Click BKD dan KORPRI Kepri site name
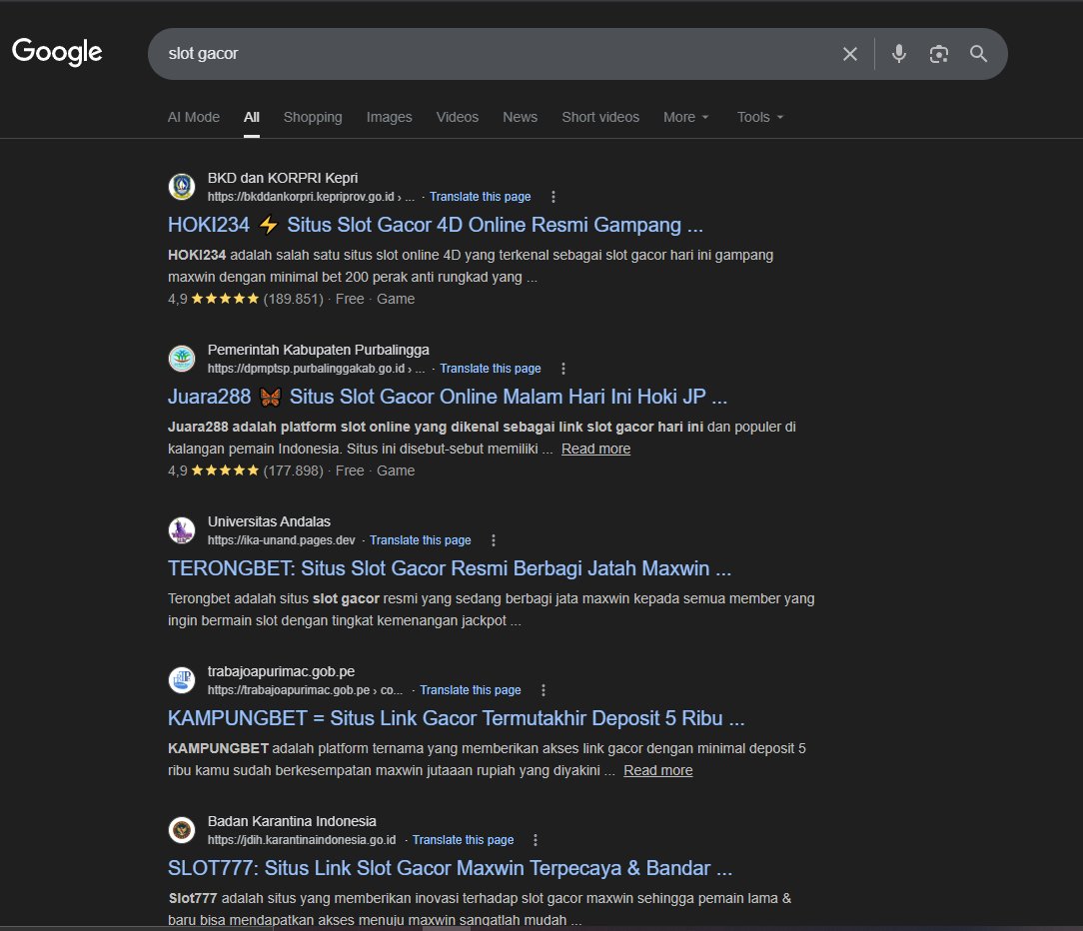1083x931 pixels. 283,178
